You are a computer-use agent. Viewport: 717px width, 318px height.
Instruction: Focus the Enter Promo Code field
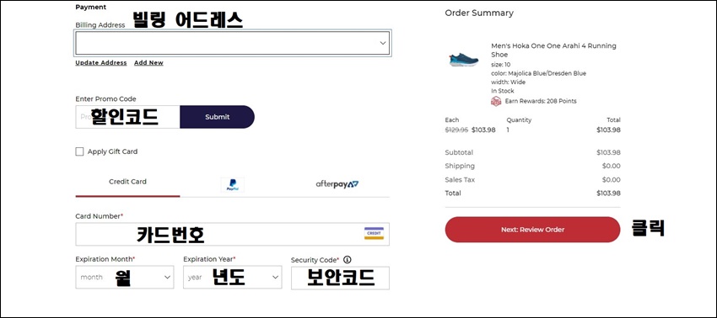coord(127,117)
